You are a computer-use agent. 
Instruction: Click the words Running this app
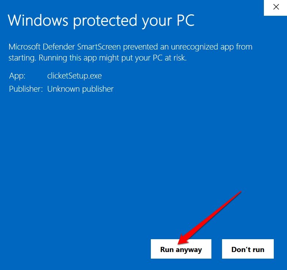[x=68, y=58]
